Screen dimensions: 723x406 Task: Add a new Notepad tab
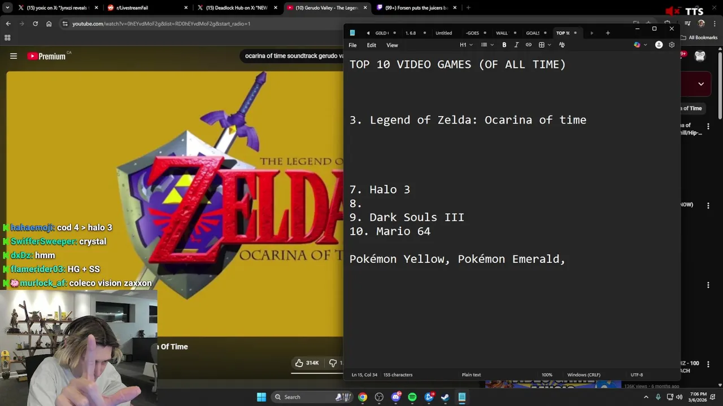click(x=608, y=33)
